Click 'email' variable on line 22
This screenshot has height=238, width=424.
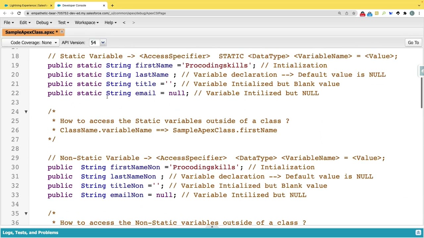[x=145, y=93]
